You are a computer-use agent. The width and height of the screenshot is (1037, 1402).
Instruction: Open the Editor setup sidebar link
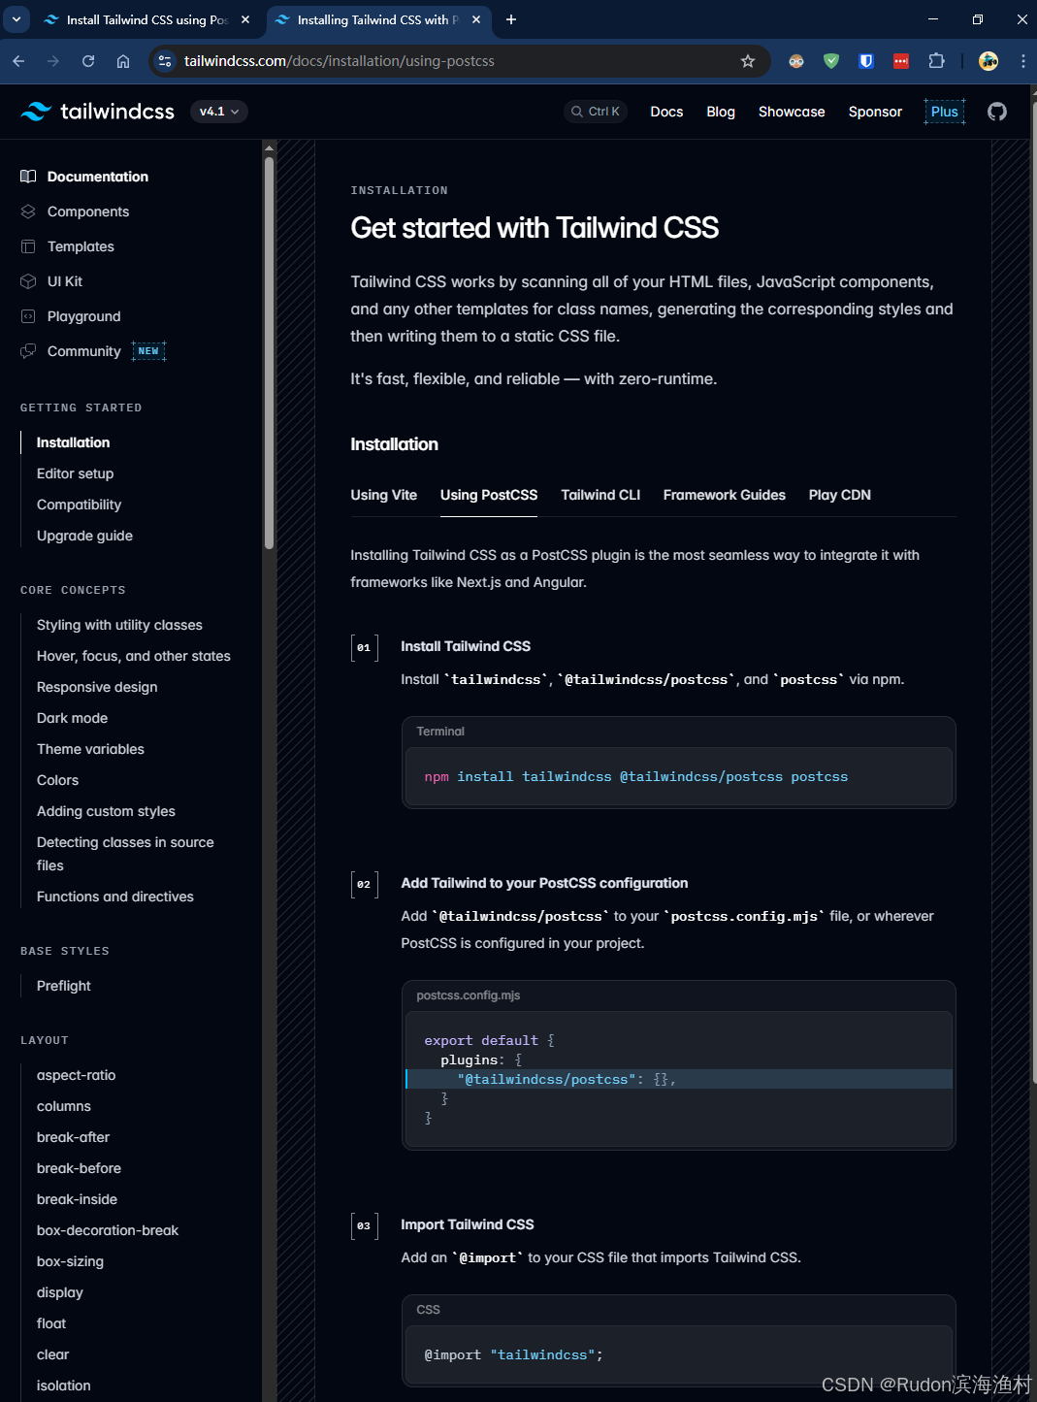(76, 473)
